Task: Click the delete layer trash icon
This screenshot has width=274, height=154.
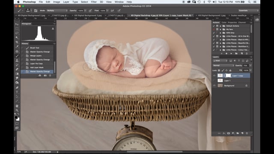Action: point(247,133)
